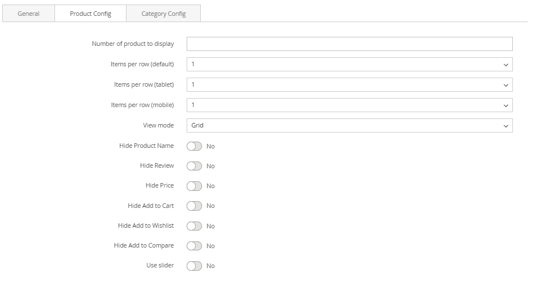Viewport: 539px width, 281px height.
Task: Enable the Hide Review switch
Action: click(x=194, y=166)
